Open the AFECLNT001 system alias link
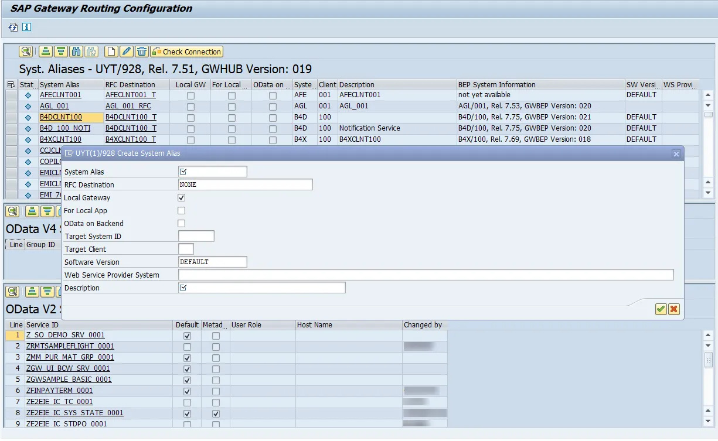The image size is (718, 441). [60, 94]
